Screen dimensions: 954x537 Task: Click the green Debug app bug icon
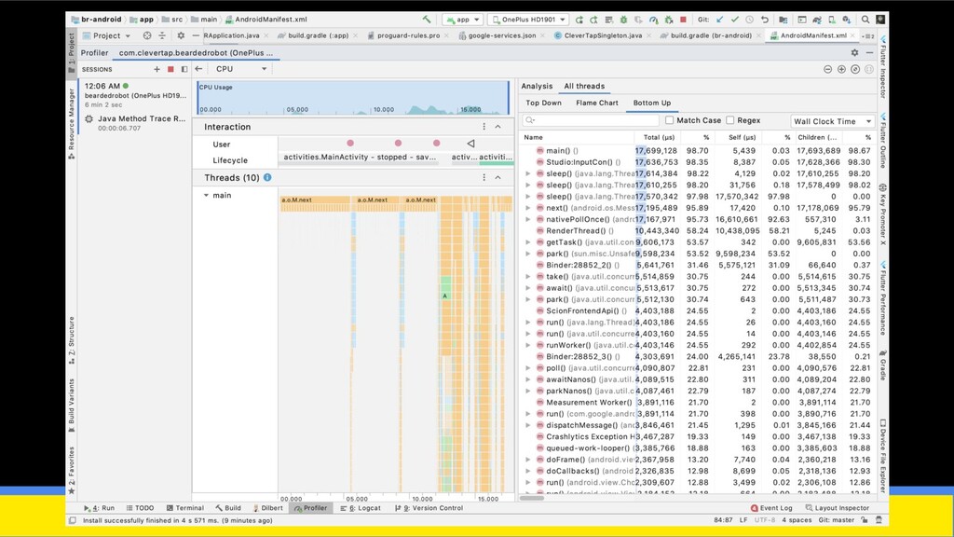(623, 20)
